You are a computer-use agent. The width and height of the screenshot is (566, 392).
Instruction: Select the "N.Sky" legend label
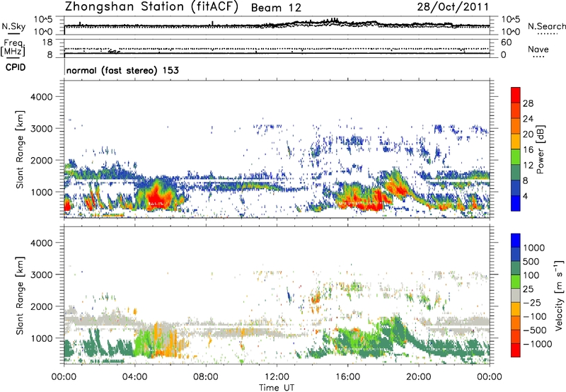[13, 26]
